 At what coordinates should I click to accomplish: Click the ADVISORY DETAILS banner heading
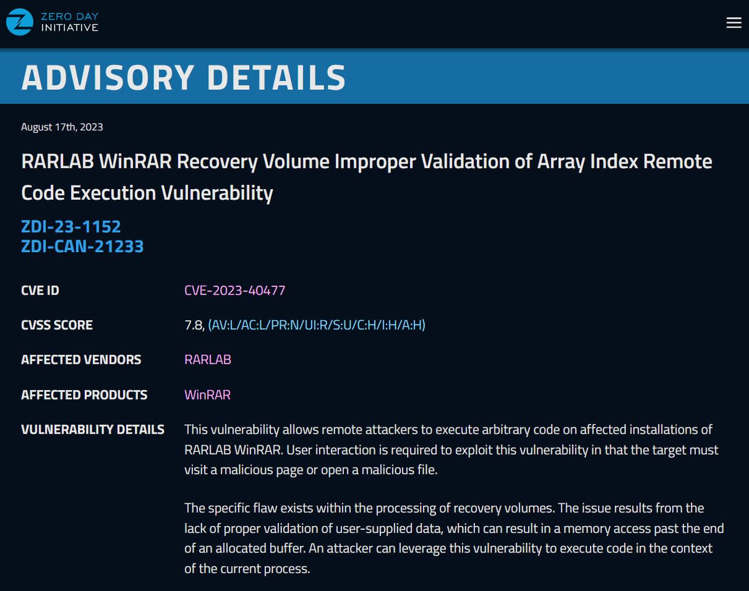(x=183, y=77)
